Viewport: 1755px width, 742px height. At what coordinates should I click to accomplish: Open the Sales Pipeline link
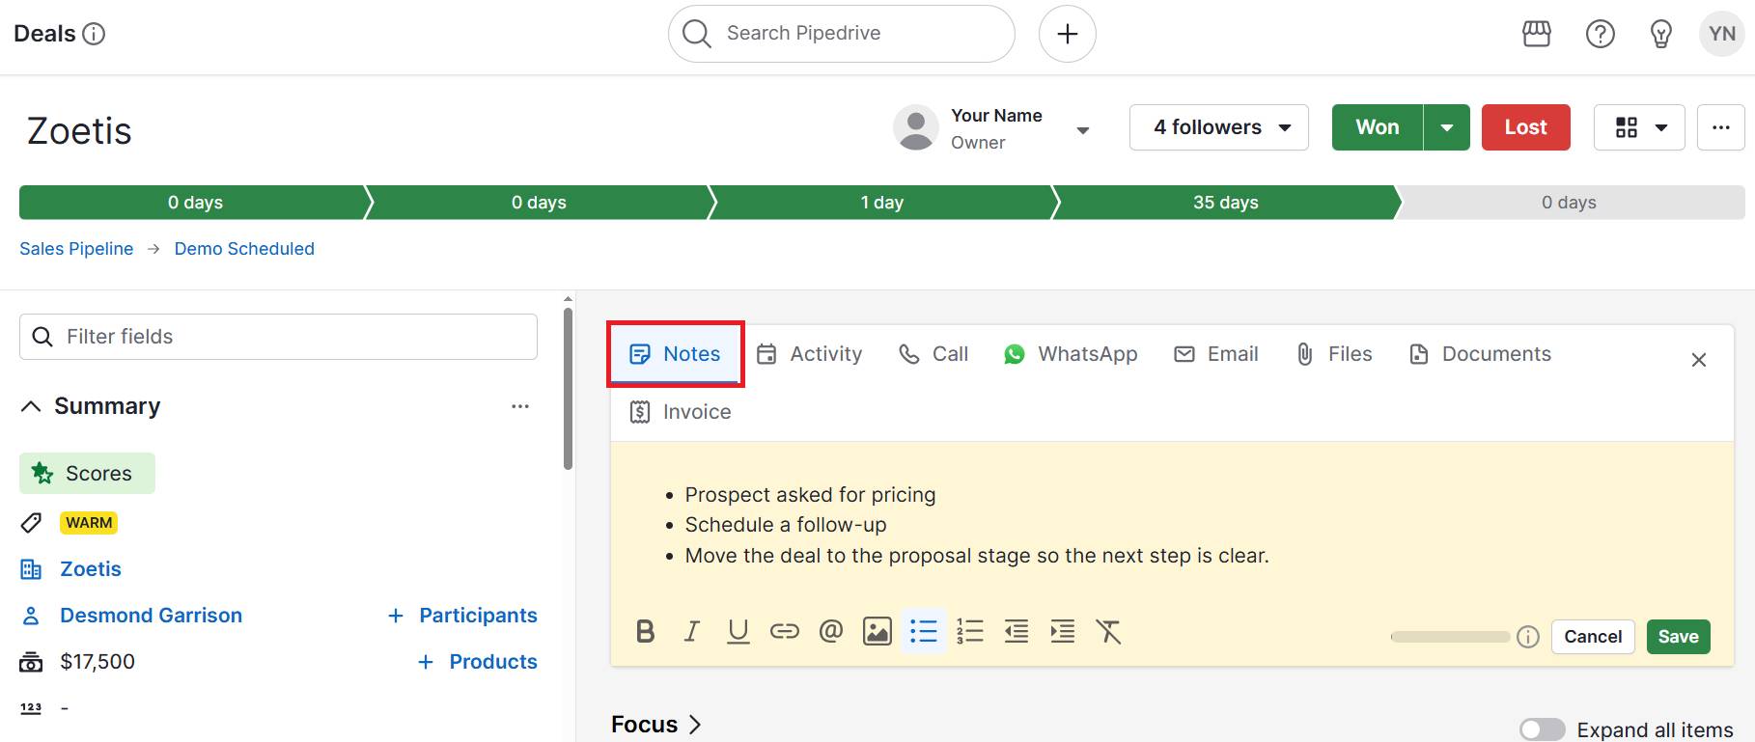click(x=76, y=249)
